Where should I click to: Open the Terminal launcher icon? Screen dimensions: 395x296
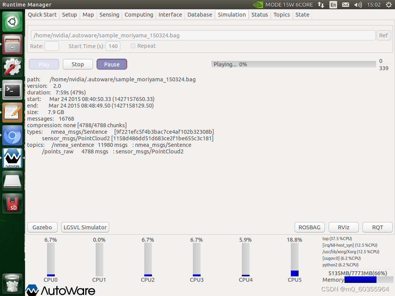[x=12, y=90]
